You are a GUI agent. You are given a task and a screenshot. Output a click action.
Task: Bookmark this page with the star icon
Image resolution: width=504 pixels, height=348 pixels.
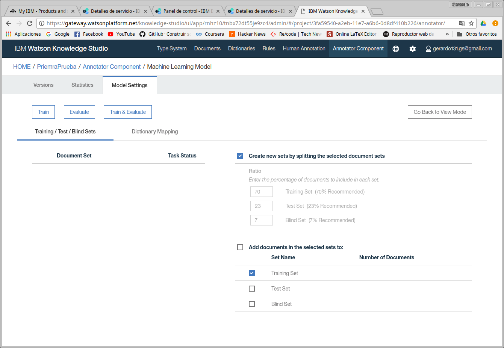(x=471, y=23)
